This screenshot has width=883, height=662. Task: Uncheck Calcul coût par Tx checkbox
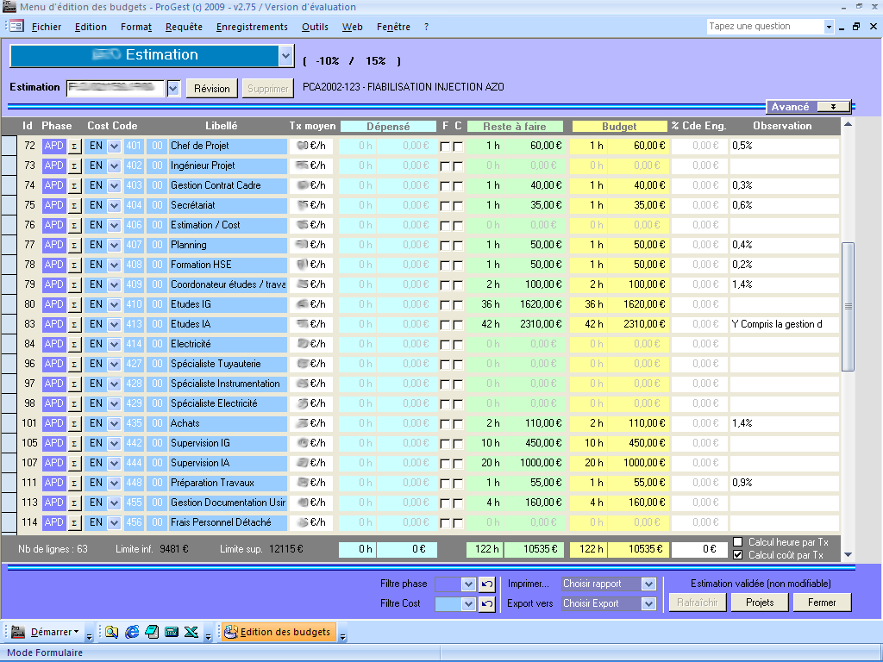coord(738,555)
